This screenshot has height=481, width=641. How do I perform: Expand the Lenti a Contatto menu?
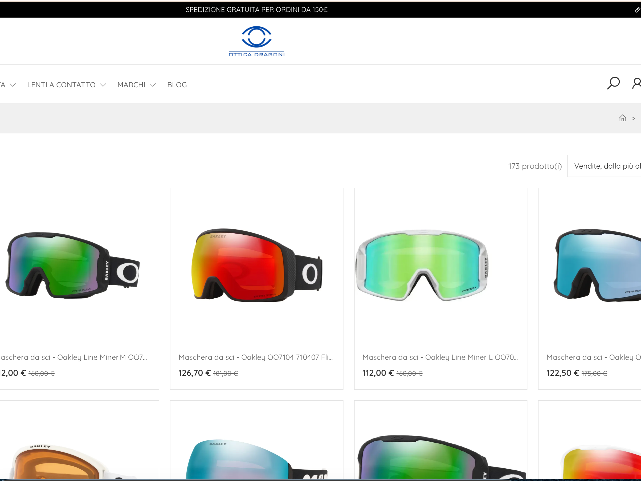(67, 85)
